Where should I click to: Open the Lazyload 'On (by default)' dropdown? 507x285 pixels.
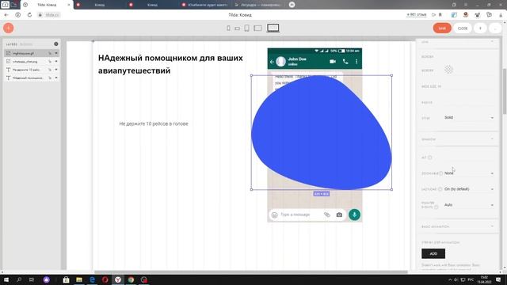(x=469, y=189)
